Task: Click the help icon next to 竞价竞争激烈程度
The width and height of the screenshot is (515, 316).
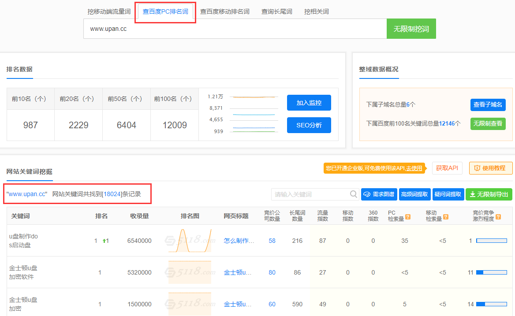Action: pos(498,217)
